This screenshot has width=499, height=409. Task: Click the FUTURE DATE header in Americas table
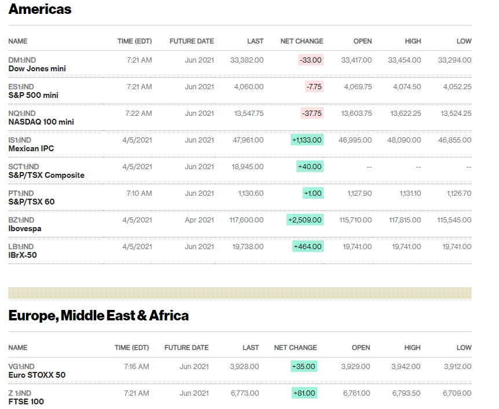tap(192, 41)
